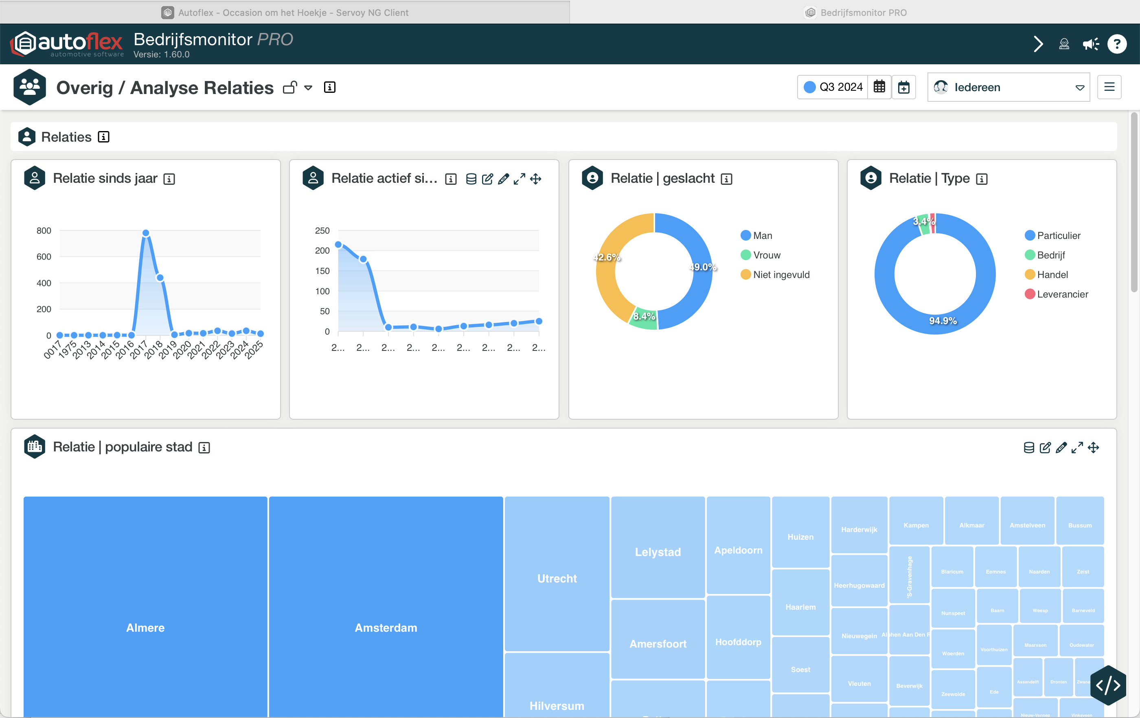
Task: Toggle the Man legend item
Action: coord(762,236)
